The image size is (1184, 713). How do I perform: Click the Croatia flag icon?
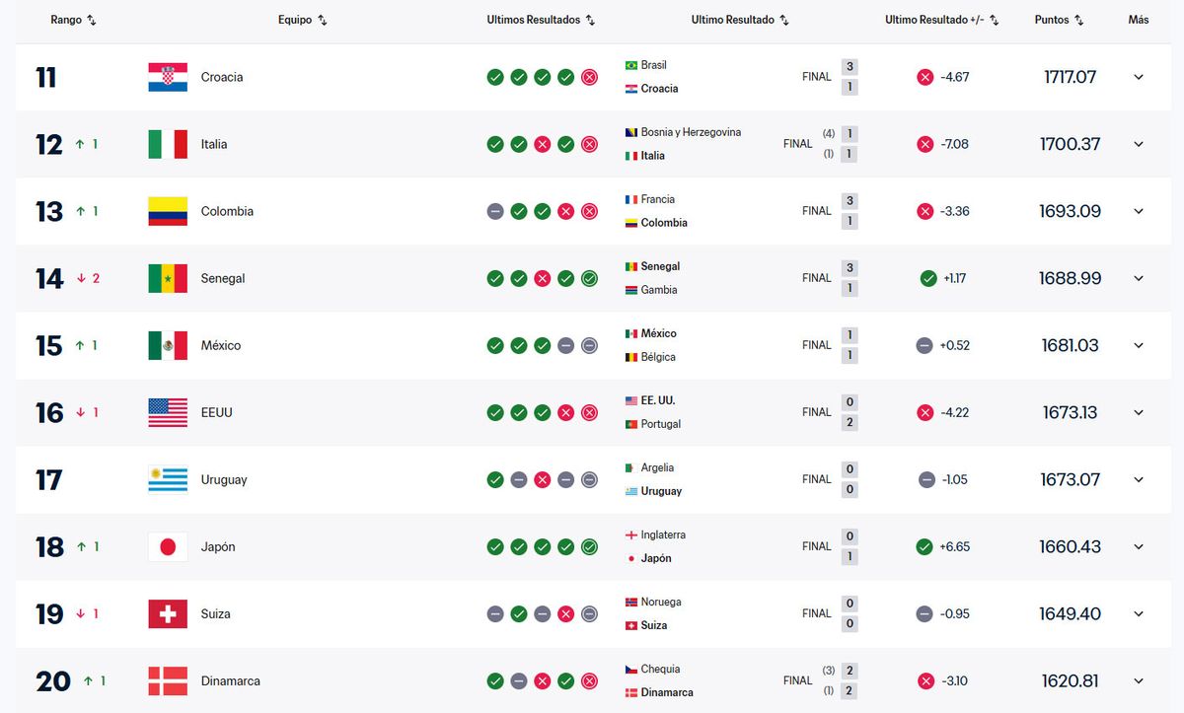tap(167, 77)
